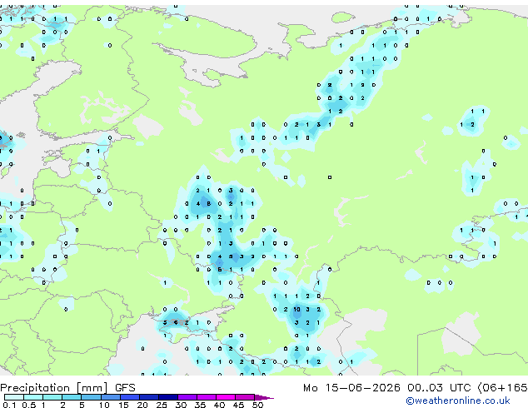Pick the 40–45 mm magenta swatch
This screenshot has width=528, height=408.
pyautogui.click(x=226, y=397)
